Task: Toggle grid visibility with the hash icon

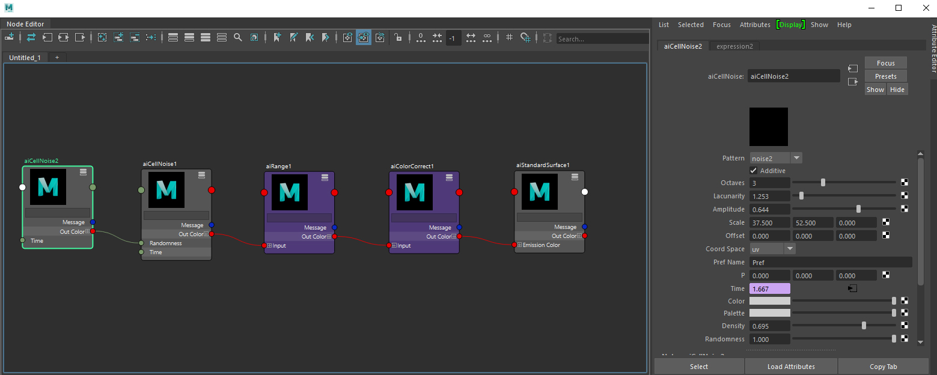Action: point(509,37)
